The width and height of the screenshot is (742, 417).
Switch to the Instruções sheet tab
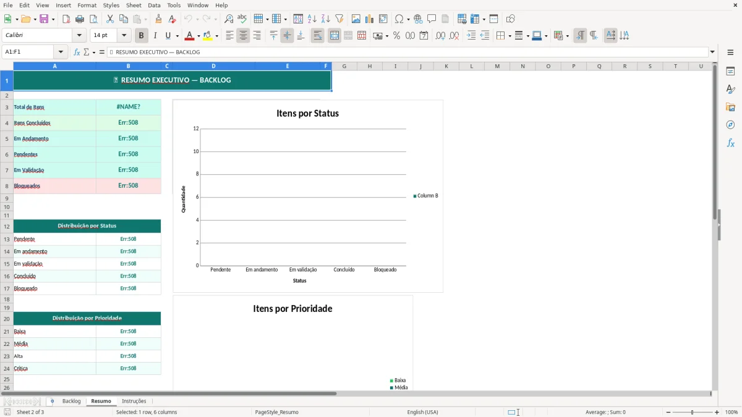(x=134, y=402)
